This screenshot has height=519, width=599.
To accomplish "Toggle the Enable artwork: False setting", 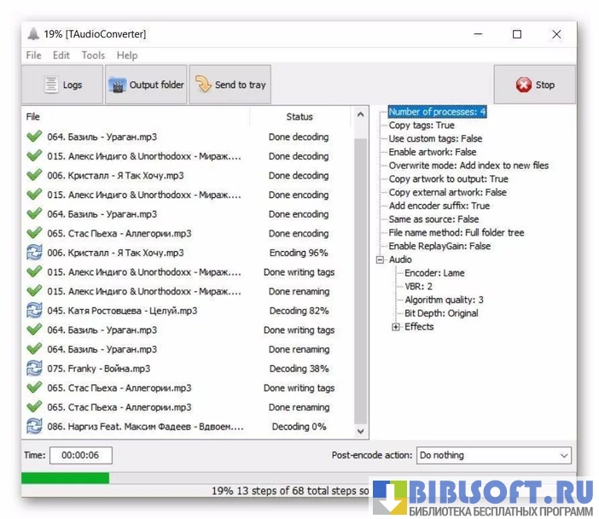I will pos(433,152).
